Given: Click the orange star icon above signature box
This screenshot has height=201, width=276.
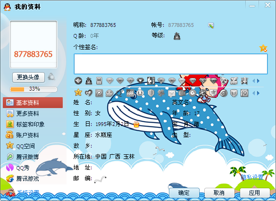Looking at the screenshot, I should [263, 48].
